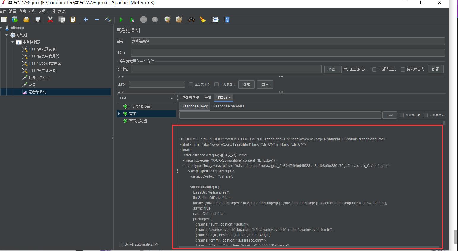
Task: Click the Help question mark icon
Action: pyautogui.click(x=227, y=20)
